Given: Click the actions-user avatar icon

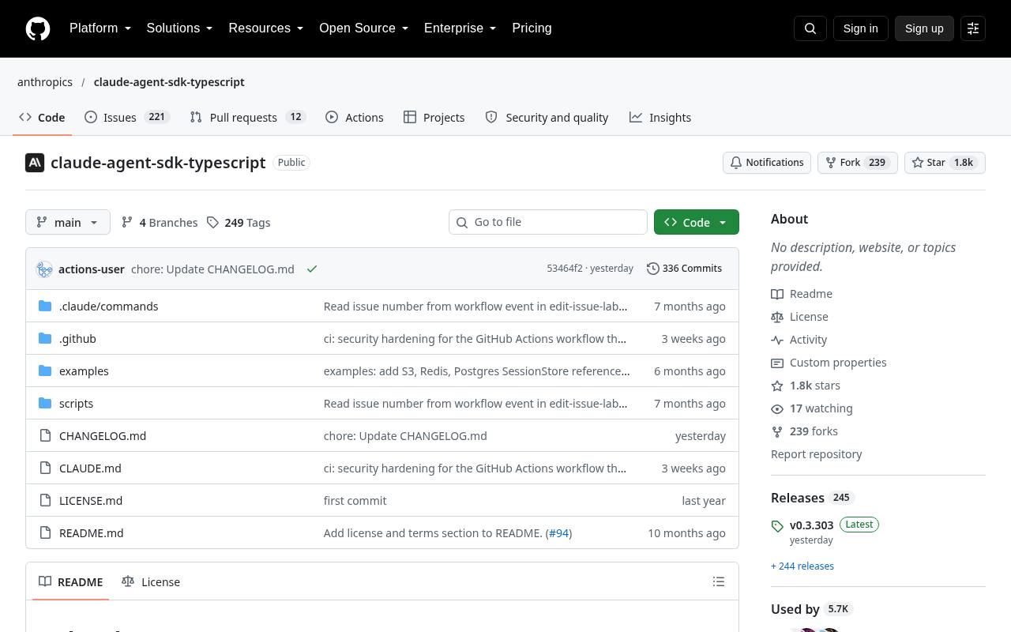Looking at the screenshot, I should click(44, 269).
